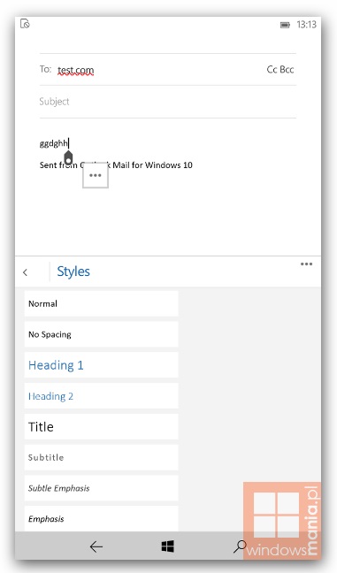Apply the Emphasis style
Viewport: 337px width, 573px height.
tap(101, 519)
